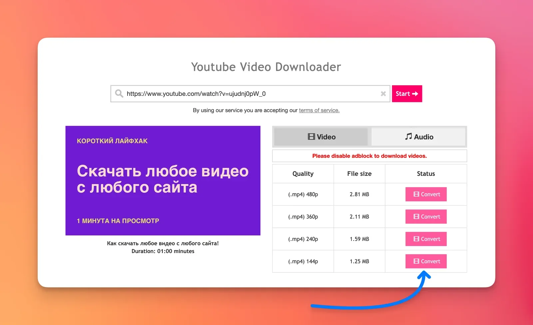Click the music note icon on Audio tab
533x325 pixels.
(408, 137)
